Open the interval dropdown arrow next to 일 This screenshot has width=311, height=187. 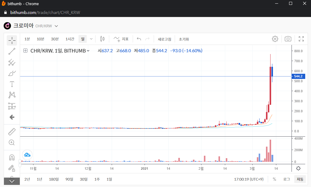pos(91,39)
